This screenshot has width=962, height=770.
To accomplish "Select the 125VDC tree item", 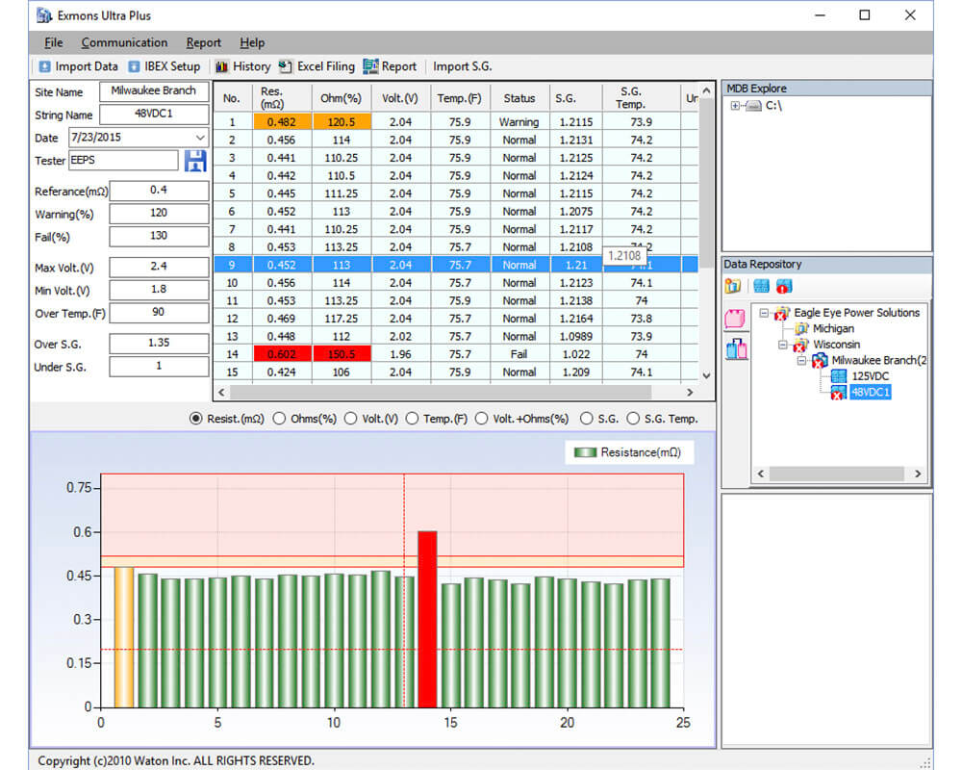I will [x=870, y=376].
